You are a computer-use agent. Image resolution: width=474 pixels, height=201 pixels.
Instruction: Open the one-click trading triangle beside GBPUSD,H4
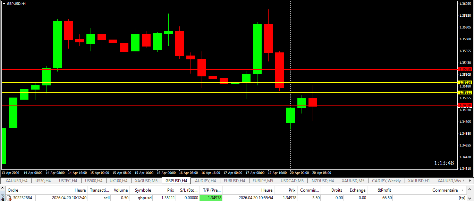pos(4,3)
